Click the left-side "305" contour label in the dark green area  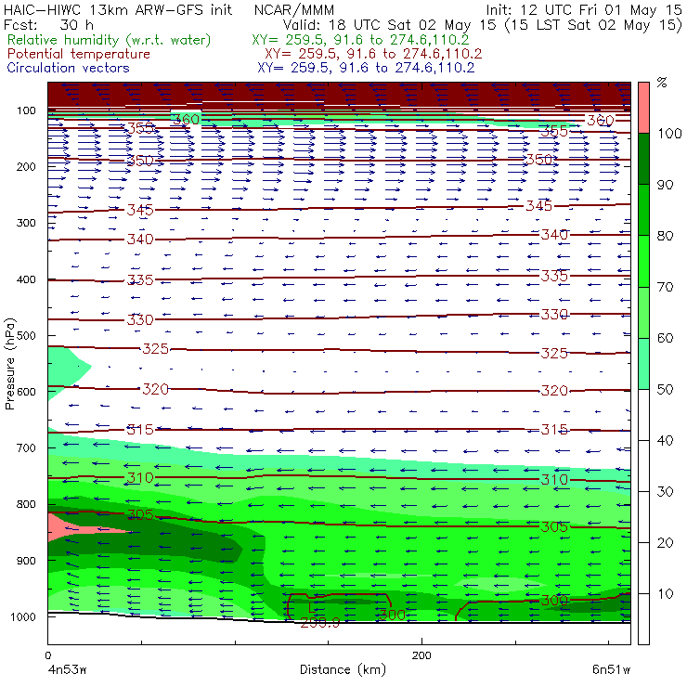click(x=140, y=515)
